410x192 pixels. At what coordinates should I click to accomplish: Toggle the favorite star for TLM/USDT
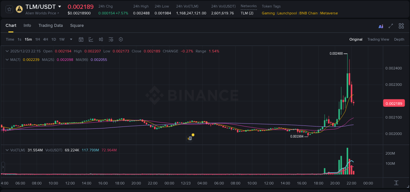coord(9,9)
